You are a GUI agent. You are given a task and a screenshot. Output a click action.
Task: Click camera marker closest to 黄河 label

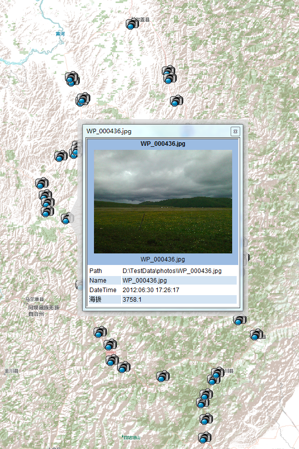[72, 78]
